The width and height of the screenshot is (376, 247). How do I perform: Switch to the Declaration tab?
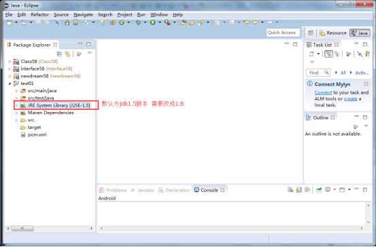coord(174,190)
